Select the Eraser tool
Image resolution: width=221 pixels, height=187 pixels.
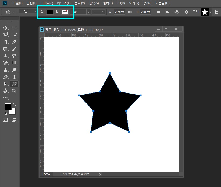tap(5, 63)
